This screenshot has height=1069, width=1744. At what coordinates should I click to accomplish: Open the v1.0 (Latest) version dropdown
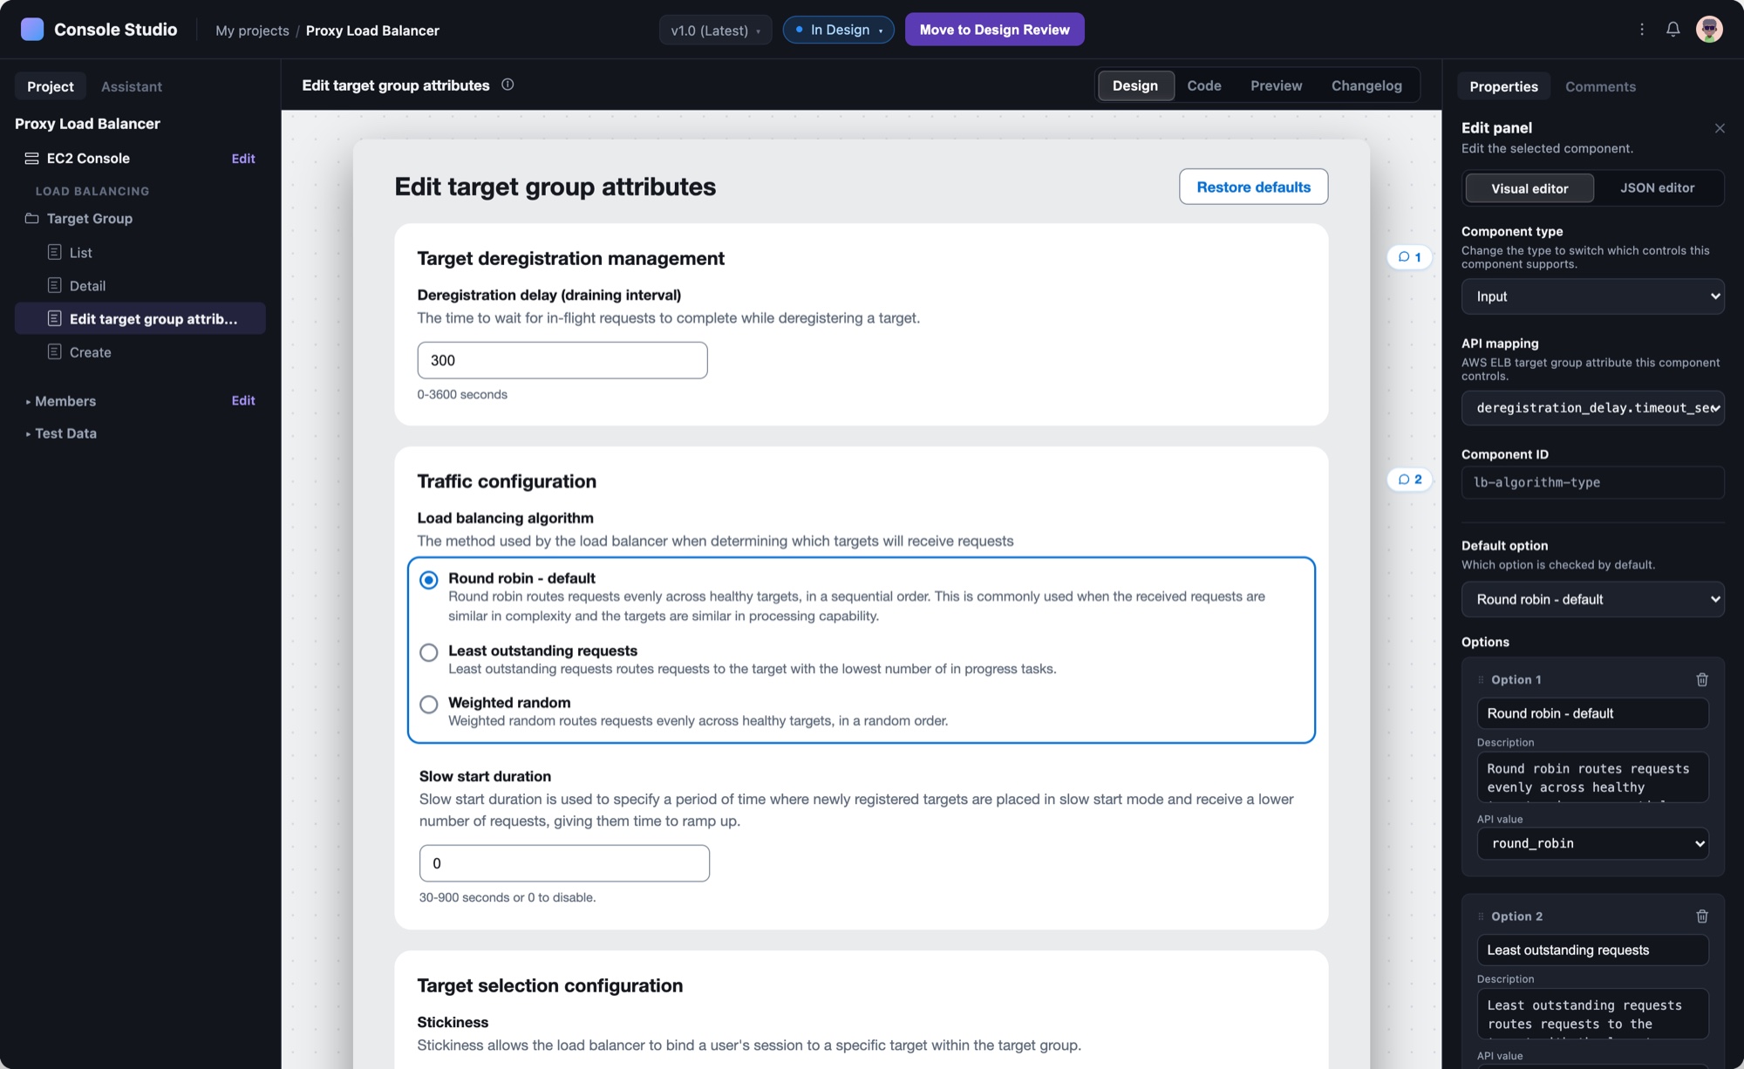click(x=715, y=30)
